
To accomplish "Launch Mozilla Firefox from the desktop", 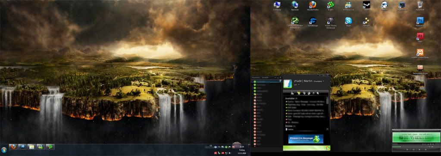I will 313,6.
